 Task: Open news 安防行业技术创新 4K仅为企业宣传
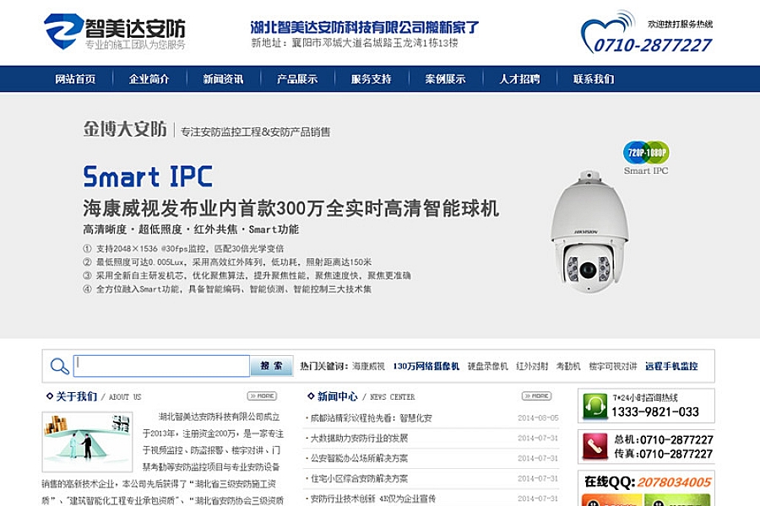372,498
